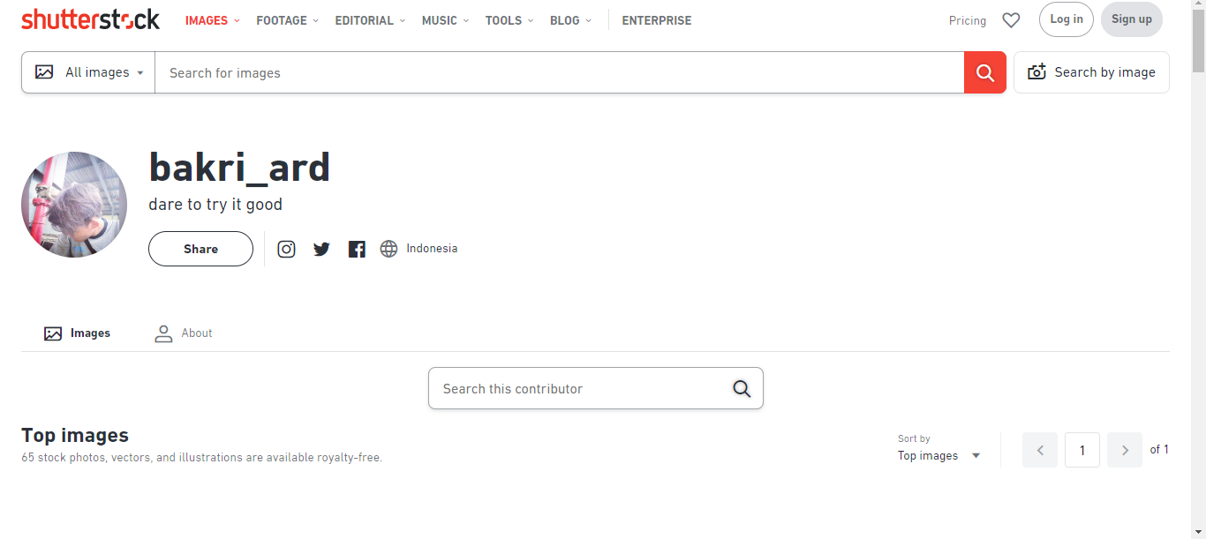Image resolution: width=1206 pixels, height=539 pixels.
Task: Expand the Footage menu
Action: pos(287,20)
